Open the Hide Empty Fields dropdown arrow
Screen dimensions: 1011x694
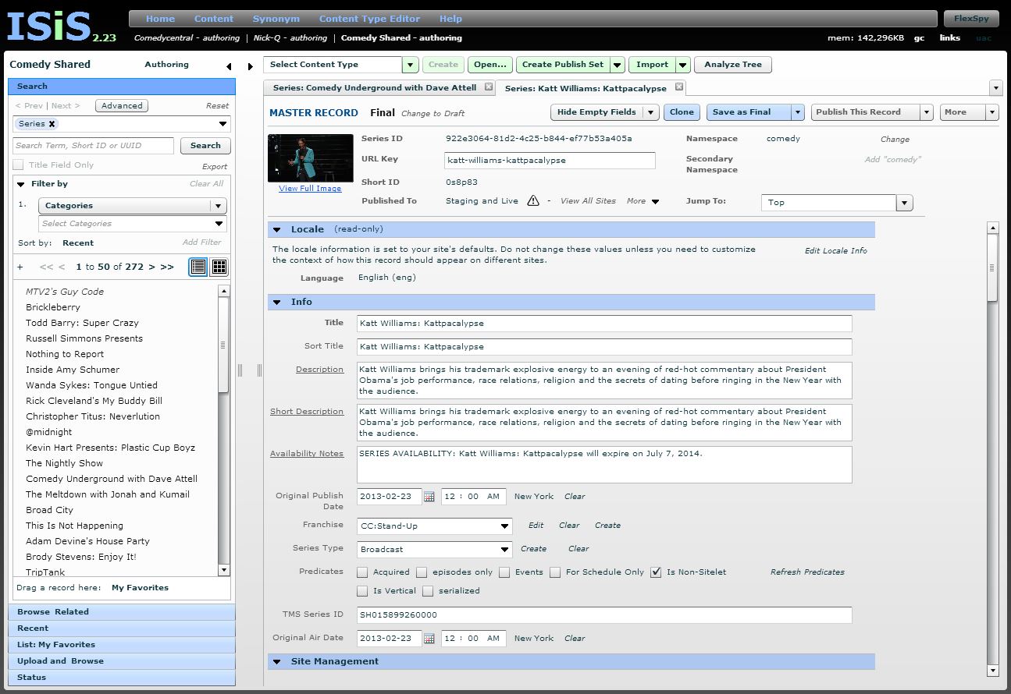(650, 112)
